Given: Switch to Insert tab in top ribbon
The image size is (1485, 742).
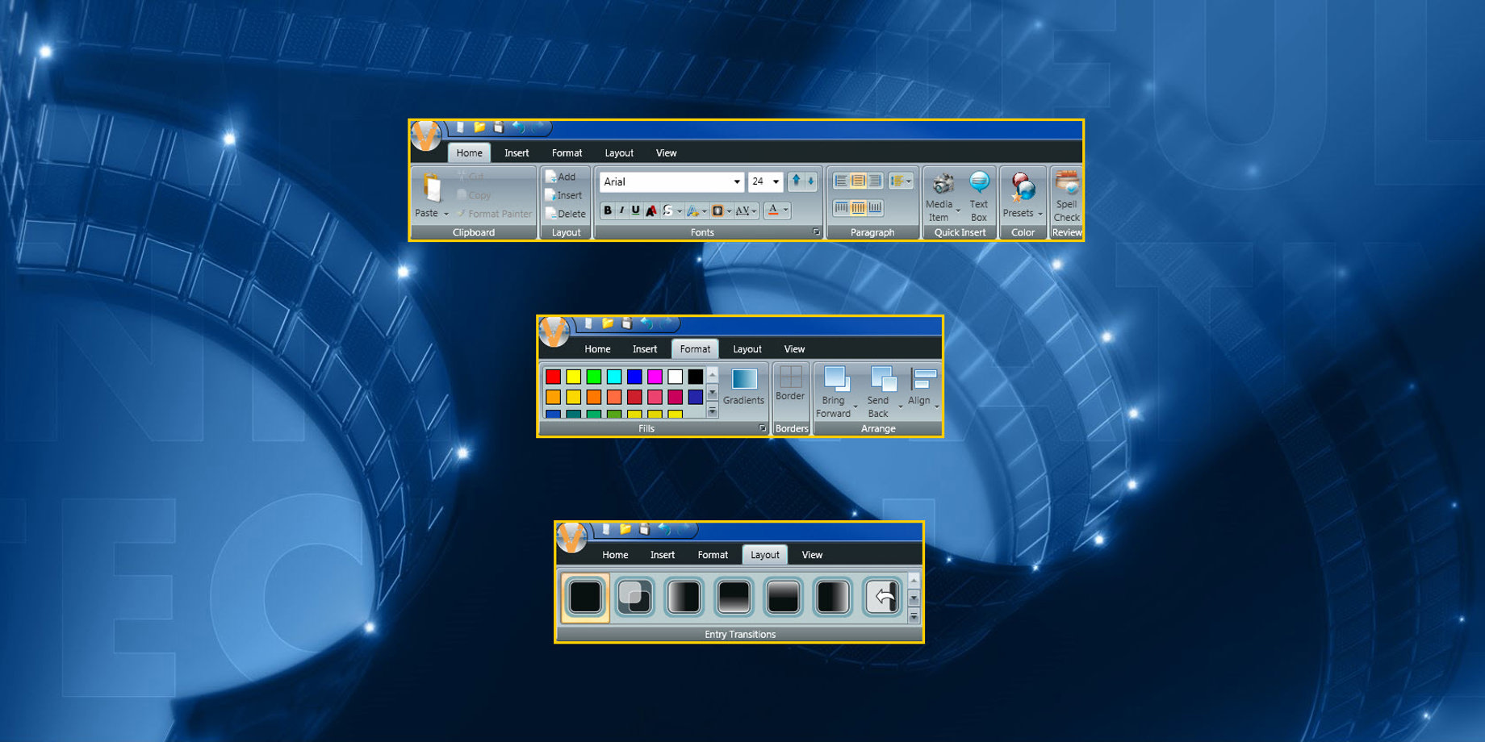Looking at the screenshot, I should (x=517, y=153).
